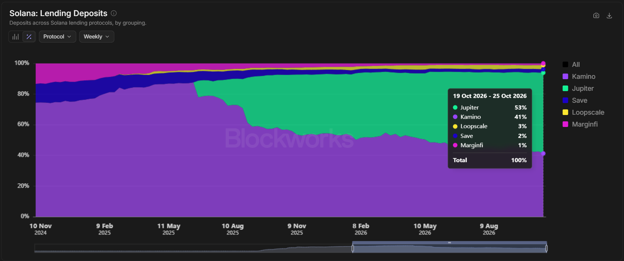Open the Protocol grouping dropdown
Image resolution: width=624 pixels, height=261 pixels.
[x=57, y=37]
